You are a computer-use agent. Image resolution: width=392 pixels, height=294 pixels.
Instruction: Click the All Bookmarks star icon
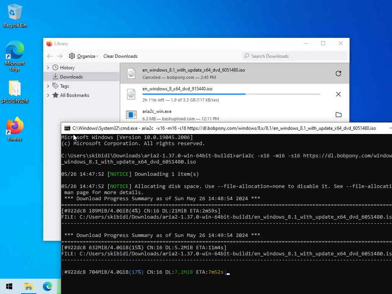pyautogui.click(x=55, y=95)
